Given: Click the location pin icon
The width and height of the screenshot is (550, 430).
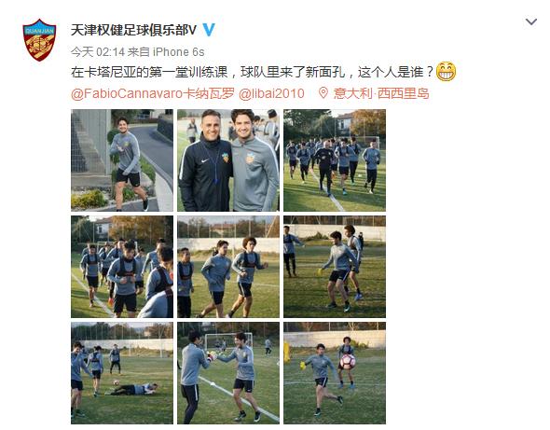Looking at the screenshot, I should 323,93.
